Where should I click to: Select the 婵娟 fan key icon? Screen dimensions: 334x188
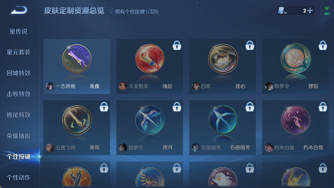point(296,59)
